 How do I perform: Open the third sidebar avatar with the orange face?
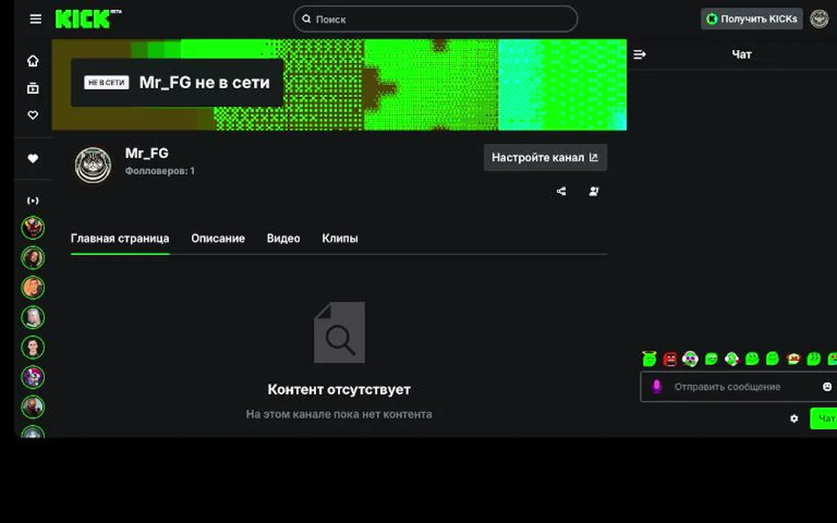[x=33, y=288]
